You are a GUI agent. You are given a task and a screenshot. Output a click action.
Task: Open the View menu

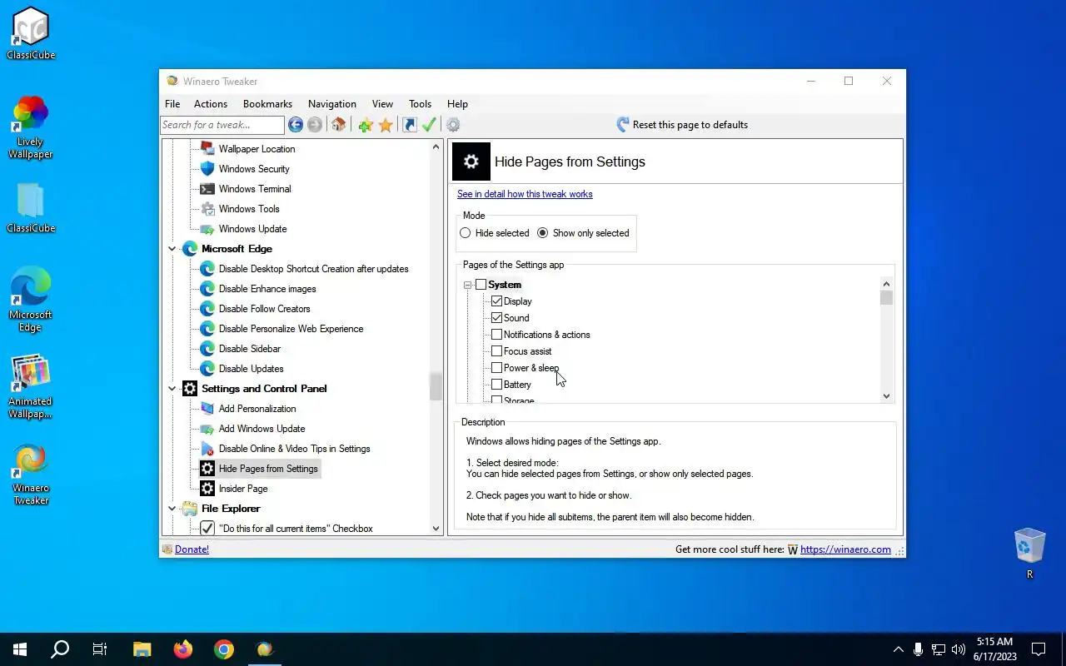tap(382, 104)
